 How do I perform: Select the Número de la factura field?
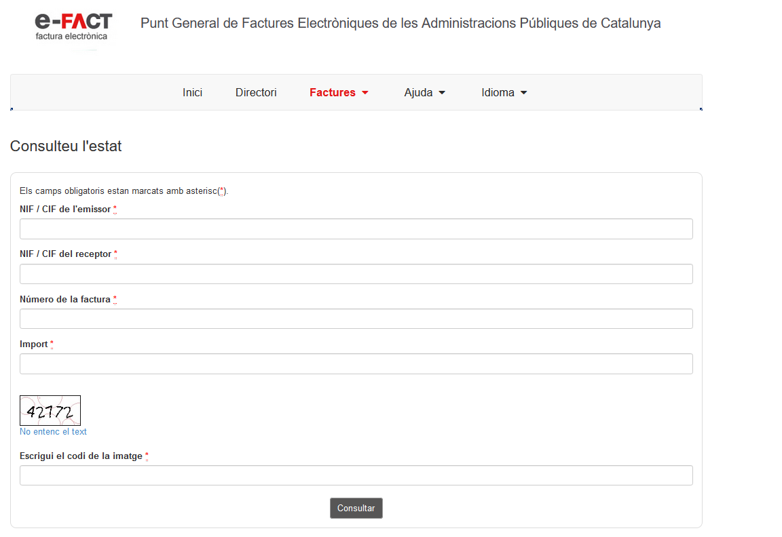click(x=356, y=319)
